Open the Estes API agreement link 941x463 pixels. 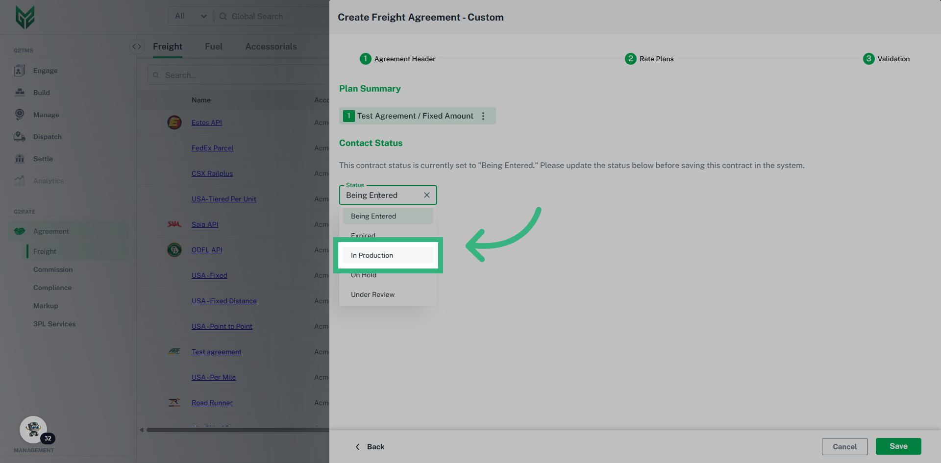(x=206, y=122)
